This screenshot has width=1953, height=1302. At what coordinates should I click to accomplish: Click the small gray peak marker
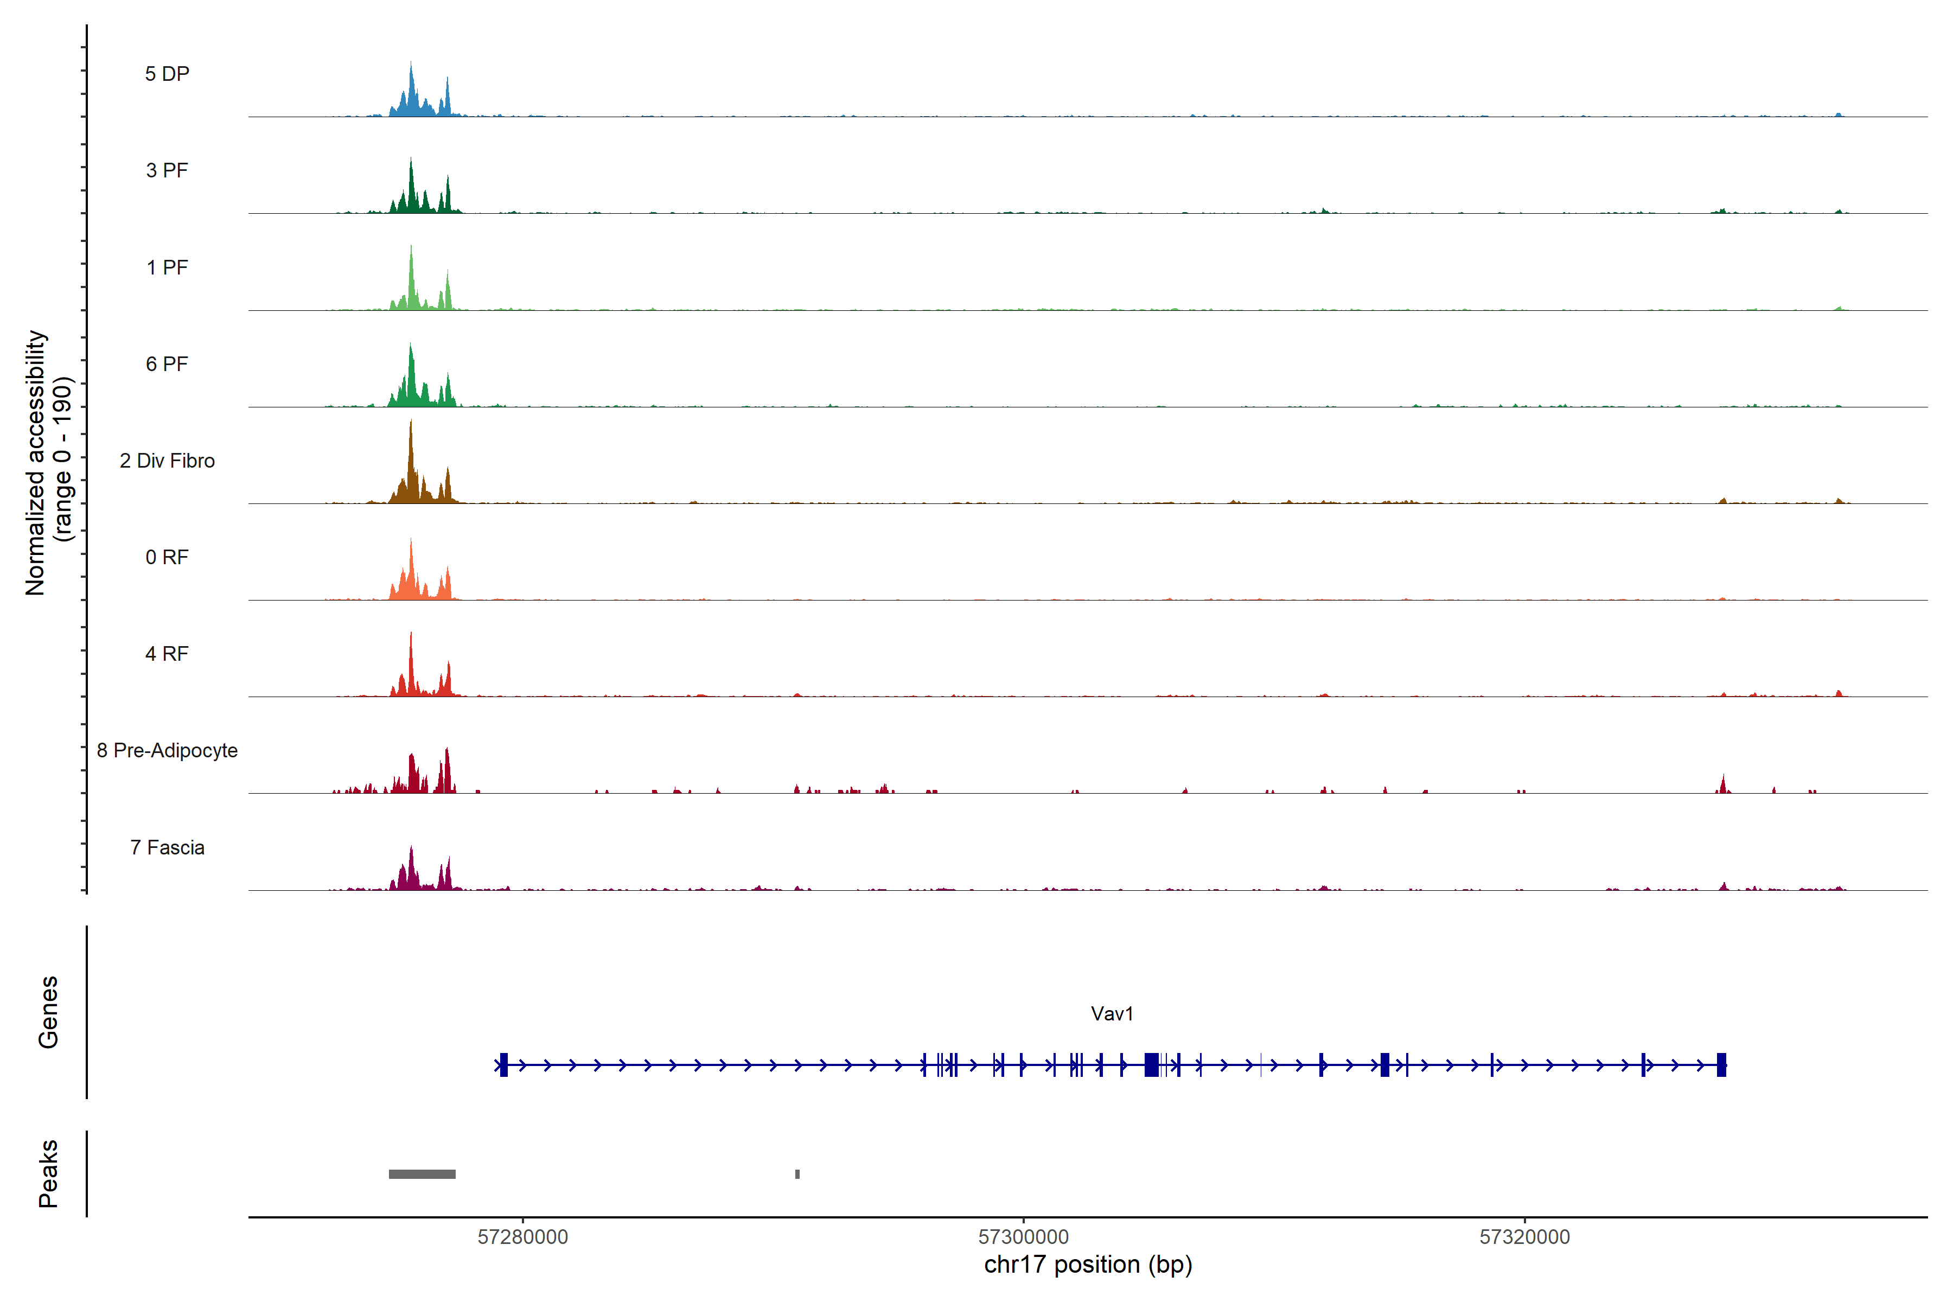(x=797, y=1174)
